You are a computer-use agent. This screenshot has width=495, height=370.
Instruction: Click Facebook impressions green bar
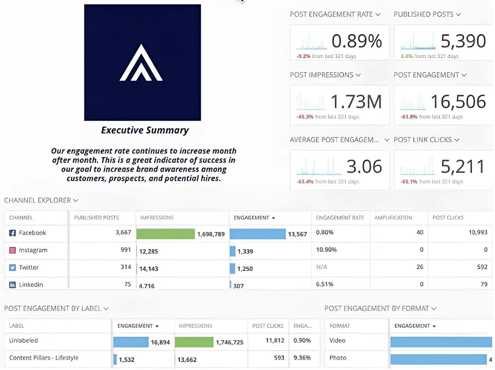pyautogui.click(x=166, y=234)
